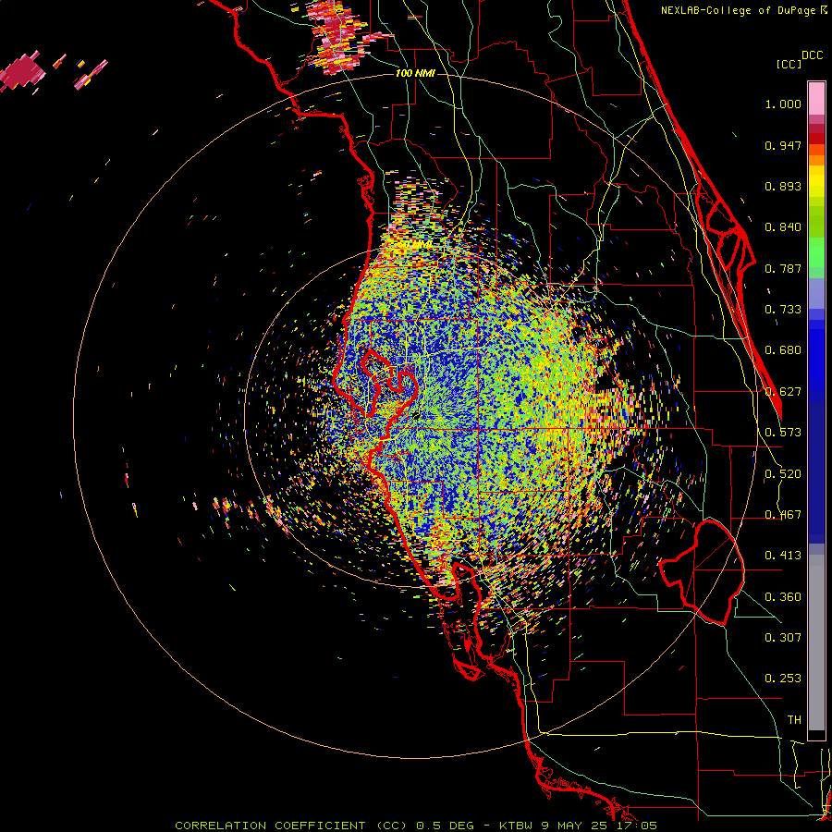Select the 1.000 scale value
Image resolution: width=832 pixels, height=832 pixels.
point(783,104)
